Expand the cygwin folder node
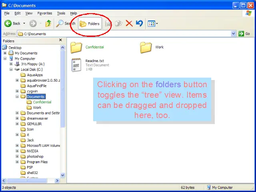Viewport: 256px width, 192px height. pos(17,91)
